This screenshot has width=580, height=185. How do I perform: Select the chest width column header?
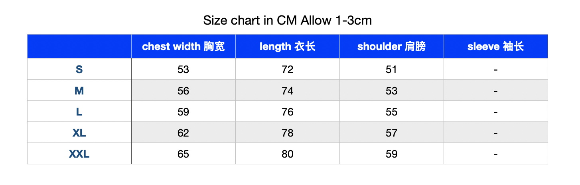[183, 46]
